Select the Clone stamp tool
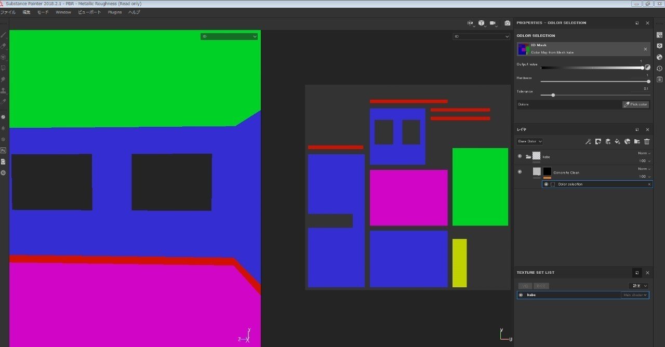Image resolution: width=665 pixels, height=347 pixels. tap(3, 90)
